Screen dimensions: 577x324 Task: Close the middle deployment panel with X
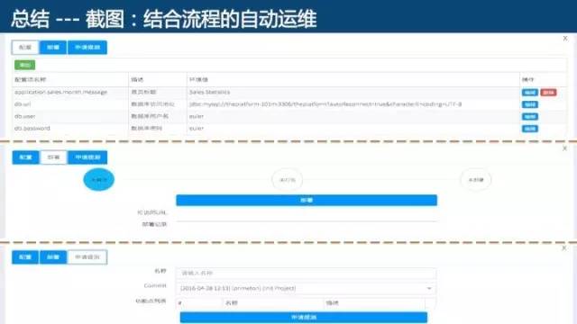pyautogui.click(x=564, y=148)
